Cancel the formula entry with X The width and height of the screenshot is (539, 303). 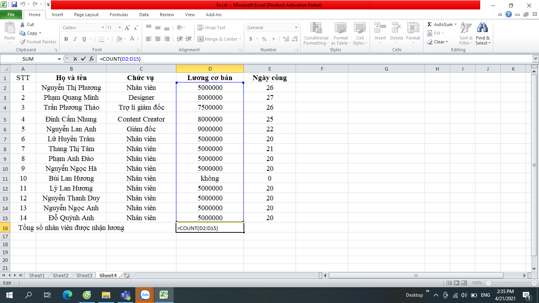point(75,59)
